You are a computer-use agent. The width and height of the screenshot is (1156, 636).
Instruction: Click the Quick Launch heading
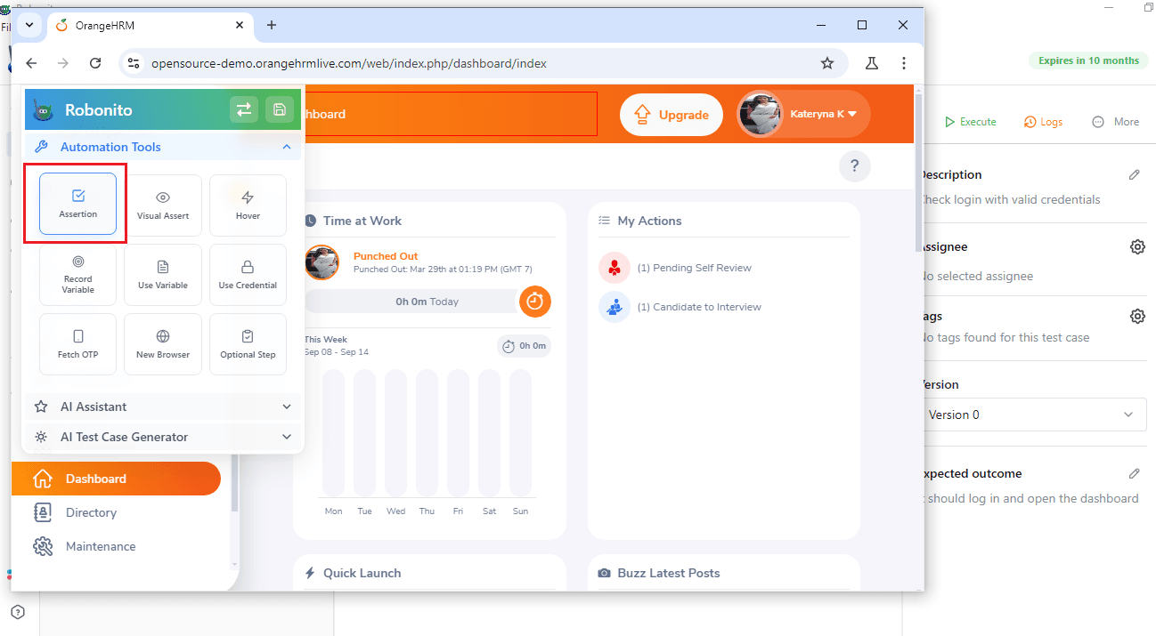pos(362,574)
